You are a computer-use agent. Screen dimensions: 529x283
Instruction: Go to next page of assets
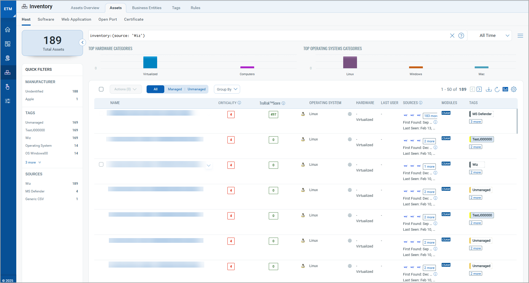point(479,89)
